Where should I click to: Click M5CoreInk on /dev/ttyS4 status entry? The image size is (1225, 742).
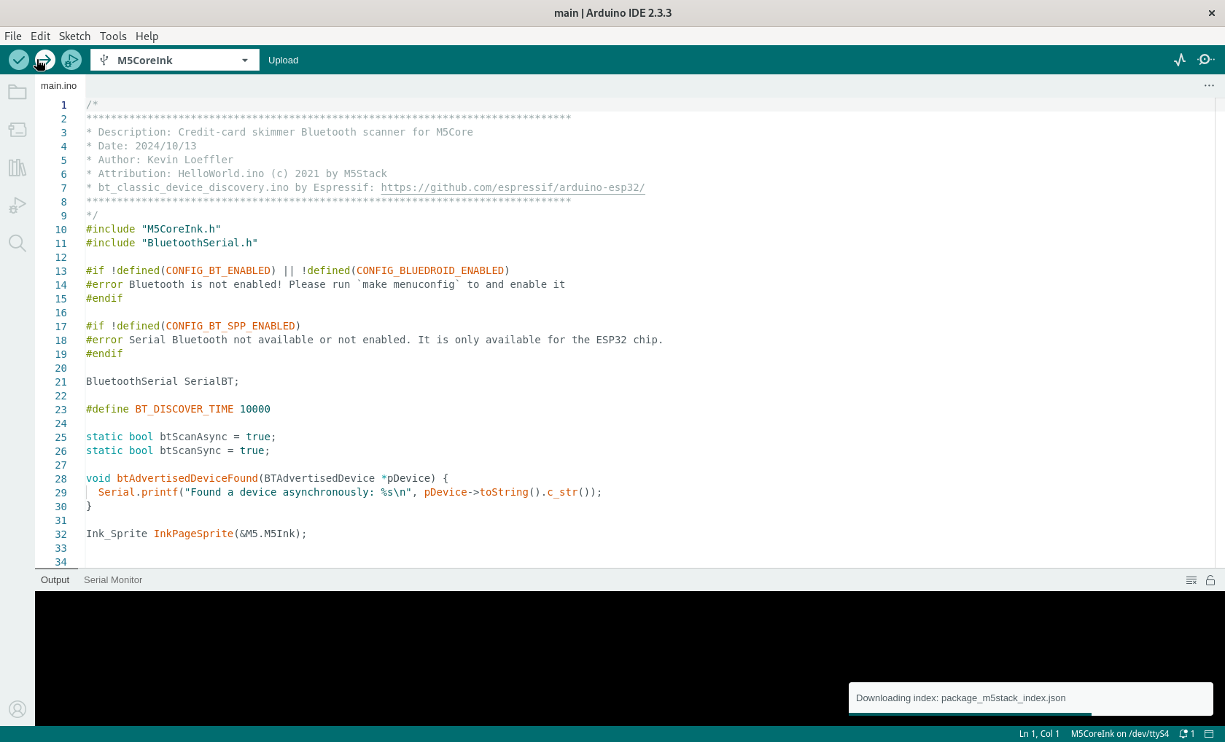1119,734
